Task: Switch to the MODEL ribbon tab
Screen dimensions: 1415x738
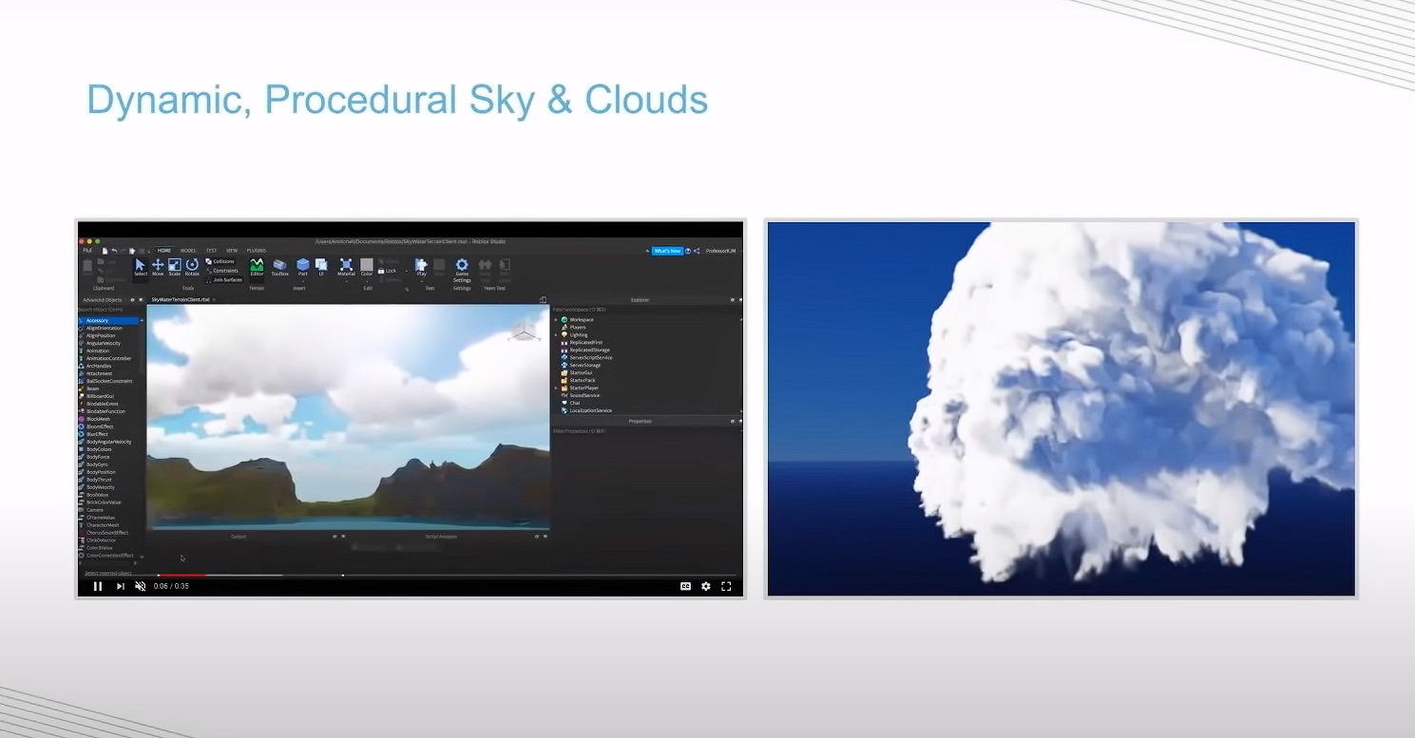Action: tap(188, 251)
